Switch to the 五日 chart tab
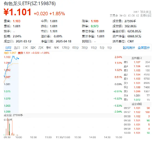Screen dimensions: 155x142 coord(17,48)
